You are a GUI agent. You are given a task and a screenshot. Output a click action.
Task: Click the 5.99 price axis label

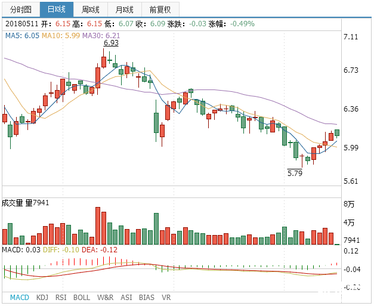[351, 148]
